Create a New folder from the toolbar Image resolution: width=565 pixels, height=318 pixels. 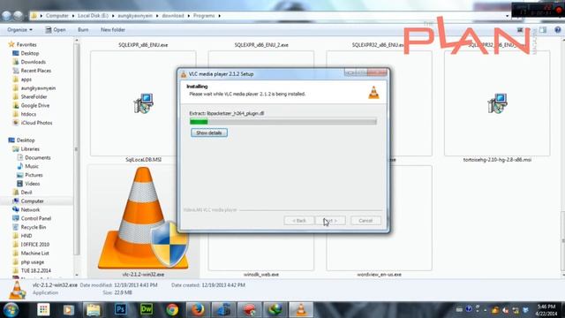(x=113, y=29)
